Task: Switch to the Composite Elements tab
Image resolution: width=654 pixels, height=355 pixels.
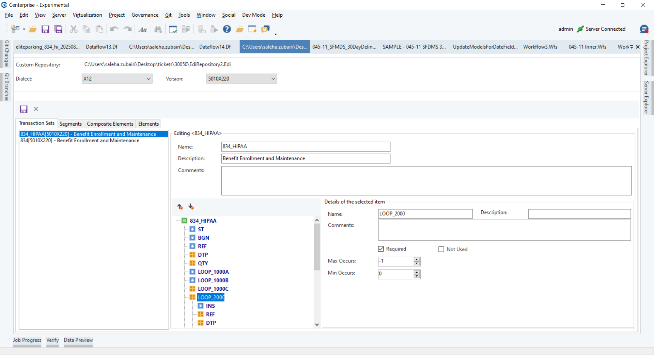Action: (110, 124)
